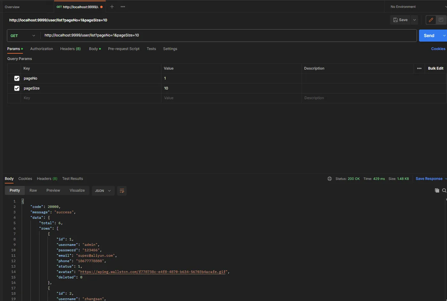Open the request Headers (8) tab

[x=70, y=49]
